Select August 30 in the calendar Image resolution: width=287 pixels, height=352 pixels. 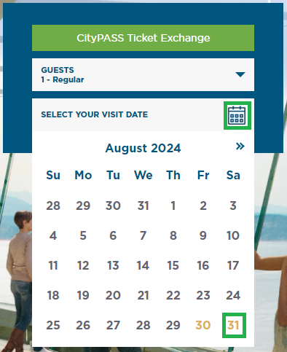(203, 325)
